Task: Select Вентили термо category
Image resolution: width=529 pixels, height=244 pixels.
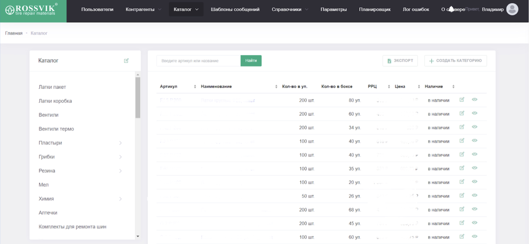Action: 56,129
